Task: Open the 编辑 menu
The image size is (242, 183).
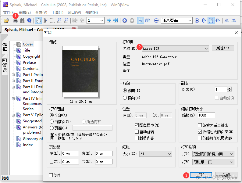Action: pos(25,13)
